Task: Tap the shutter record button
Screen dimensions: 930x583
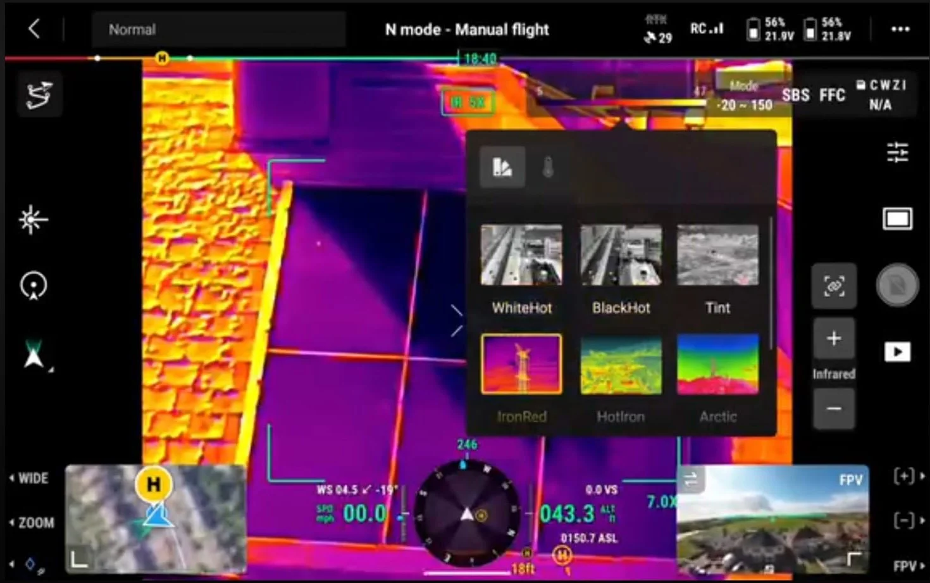Action: coord(897,285)
